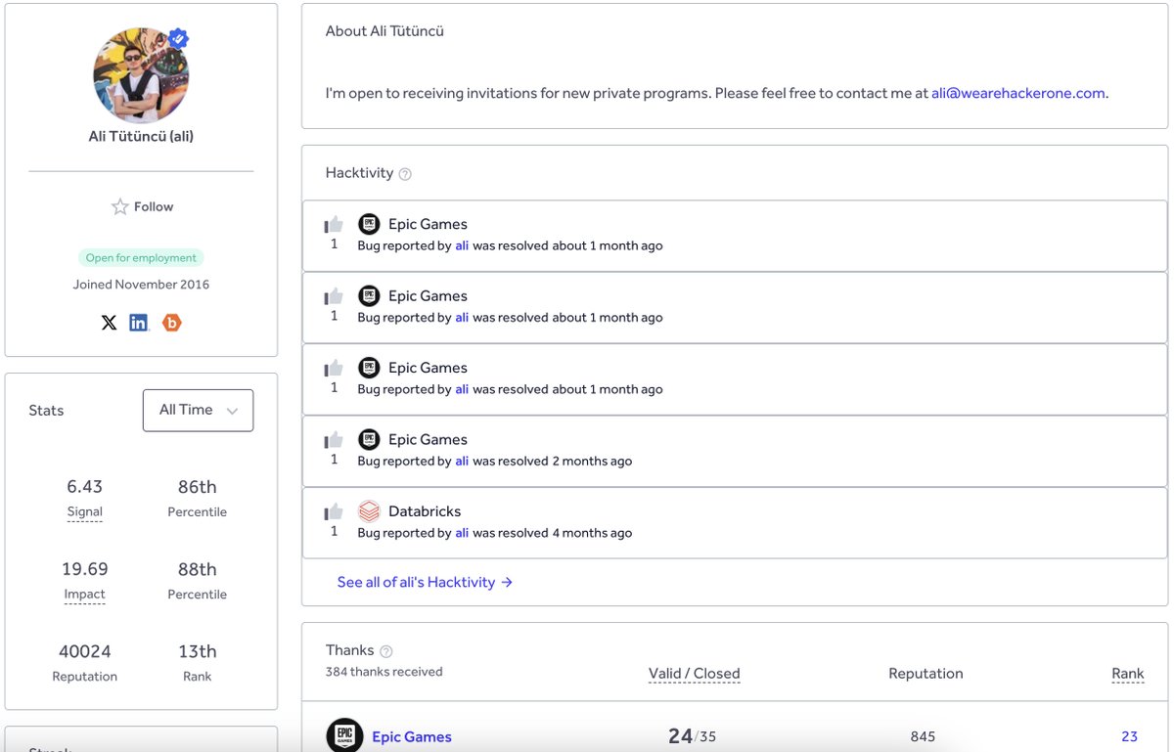Image resolution: width=1174 pixels, height=752 pixels.
Task: Click the 88th Percentile value
Action: tap(198, 569)
